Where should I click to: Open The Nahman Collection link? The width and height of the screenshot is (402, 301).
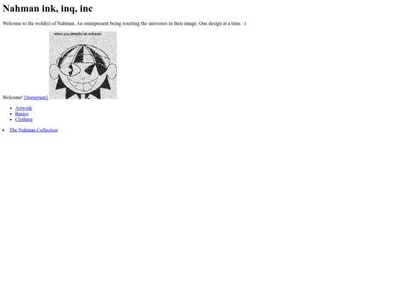coord(33,130)
